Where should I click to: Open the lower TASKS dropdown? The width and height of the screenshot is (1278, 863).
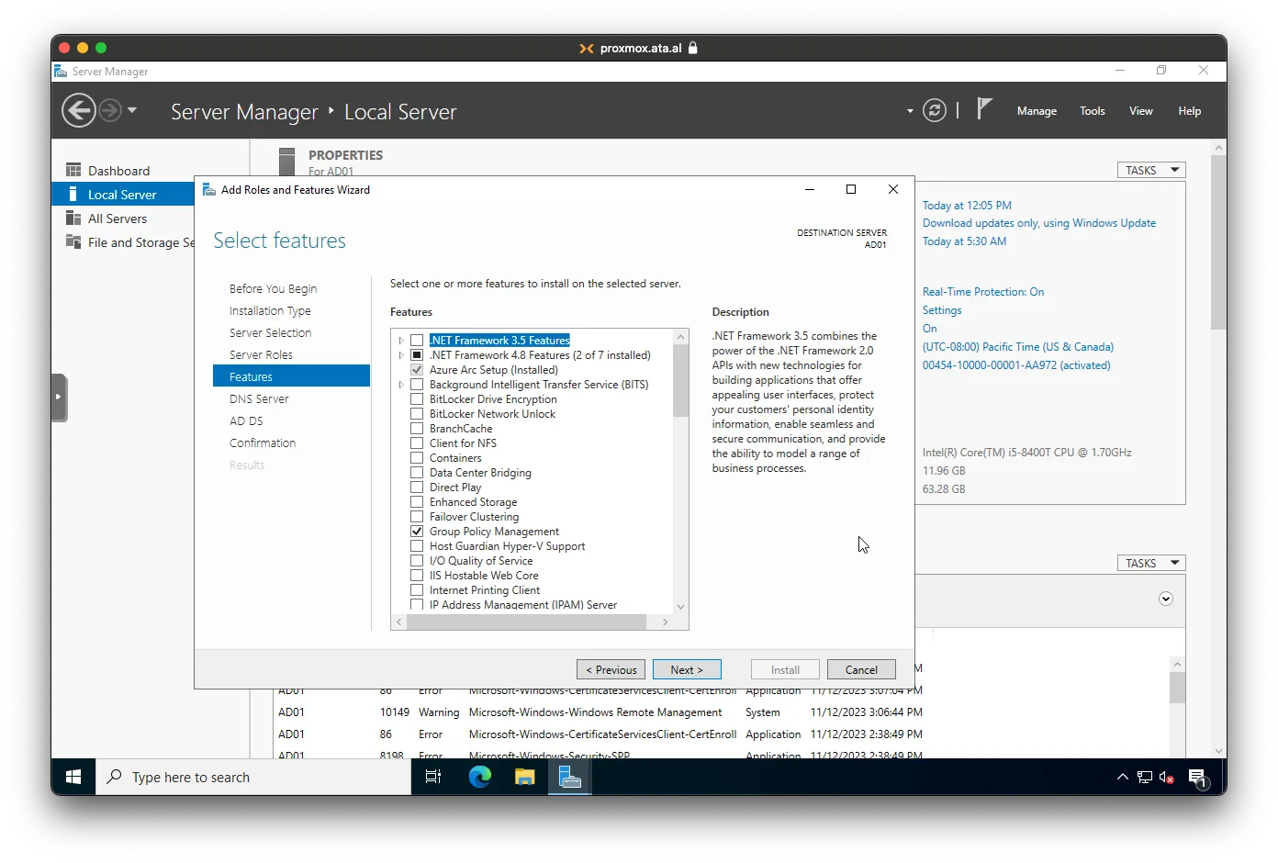point(1151,563)
